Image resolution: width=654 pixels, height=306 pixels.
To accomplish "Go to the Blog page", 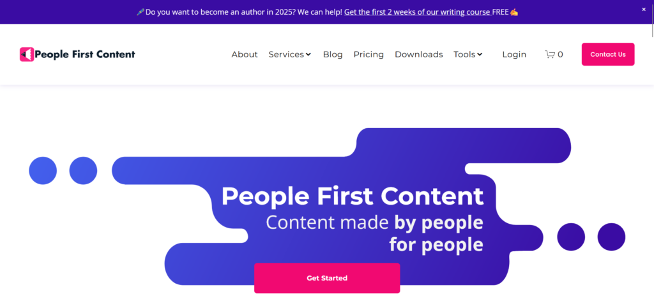I will point(333,55).
